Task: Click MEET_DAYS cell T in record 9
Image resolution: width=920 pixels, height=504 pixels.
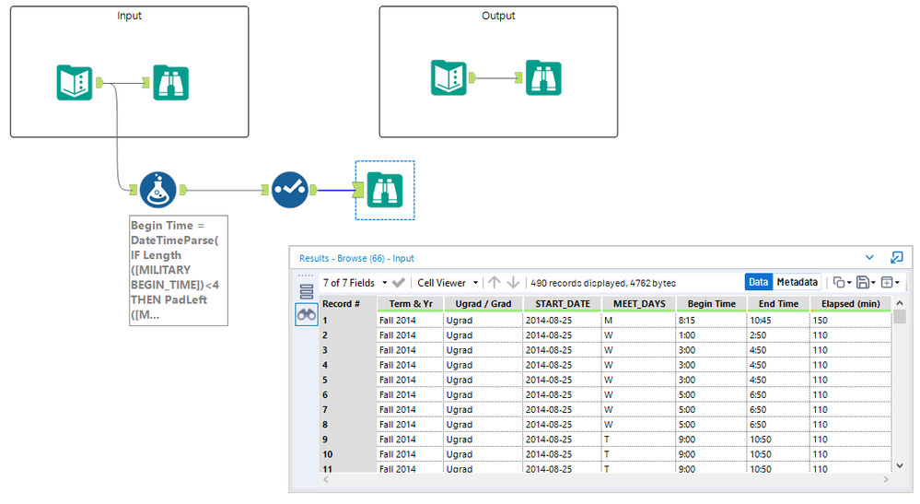Action: pos(639,440)
